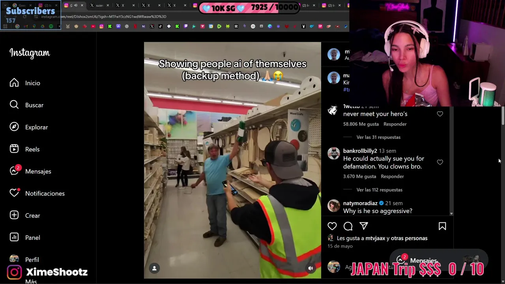Expand Ver las 112 respuestas
This screenshot has height=284, width=505.
coord(380,190)
